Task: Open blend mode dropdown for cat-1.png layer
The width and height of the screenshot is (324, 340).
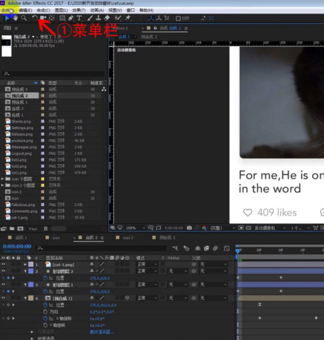Action: click(147, 264)
